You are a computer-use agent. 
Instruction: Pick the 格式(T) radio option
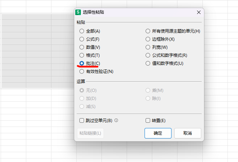[82, 55]
